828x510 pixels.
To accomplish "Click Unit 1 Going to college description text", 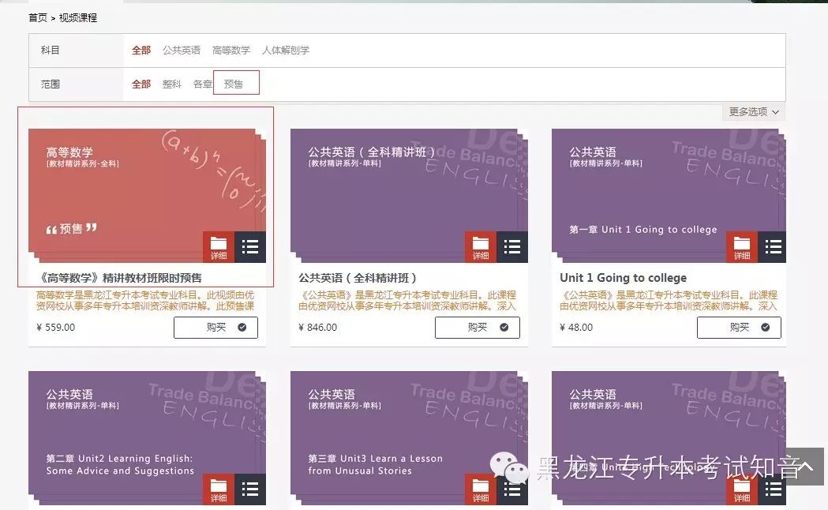I will 669,301.
